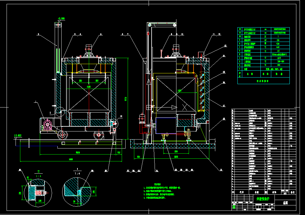Select the 备注 column header
Viewport: 305px width, 215px height.
[x=292, y=192]
